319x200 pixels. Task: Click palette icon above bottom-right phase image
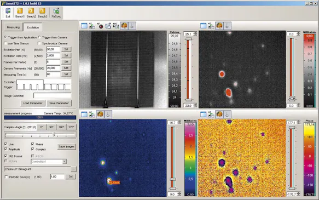click(x=219, y=115)
